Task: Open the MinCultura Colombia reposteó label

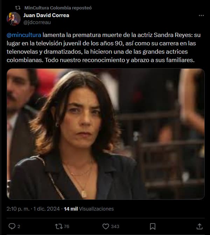Action: click(x=58, y=8)
